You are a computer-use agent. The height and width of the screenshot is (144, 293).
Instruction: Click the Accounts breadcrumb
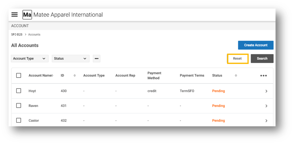(34, 34)
